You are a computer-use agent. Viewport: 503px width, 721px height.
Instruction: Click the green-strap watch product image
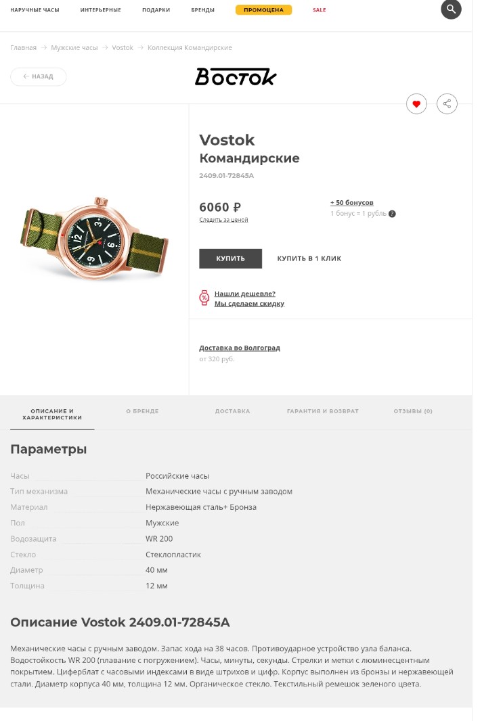point(94,239)
